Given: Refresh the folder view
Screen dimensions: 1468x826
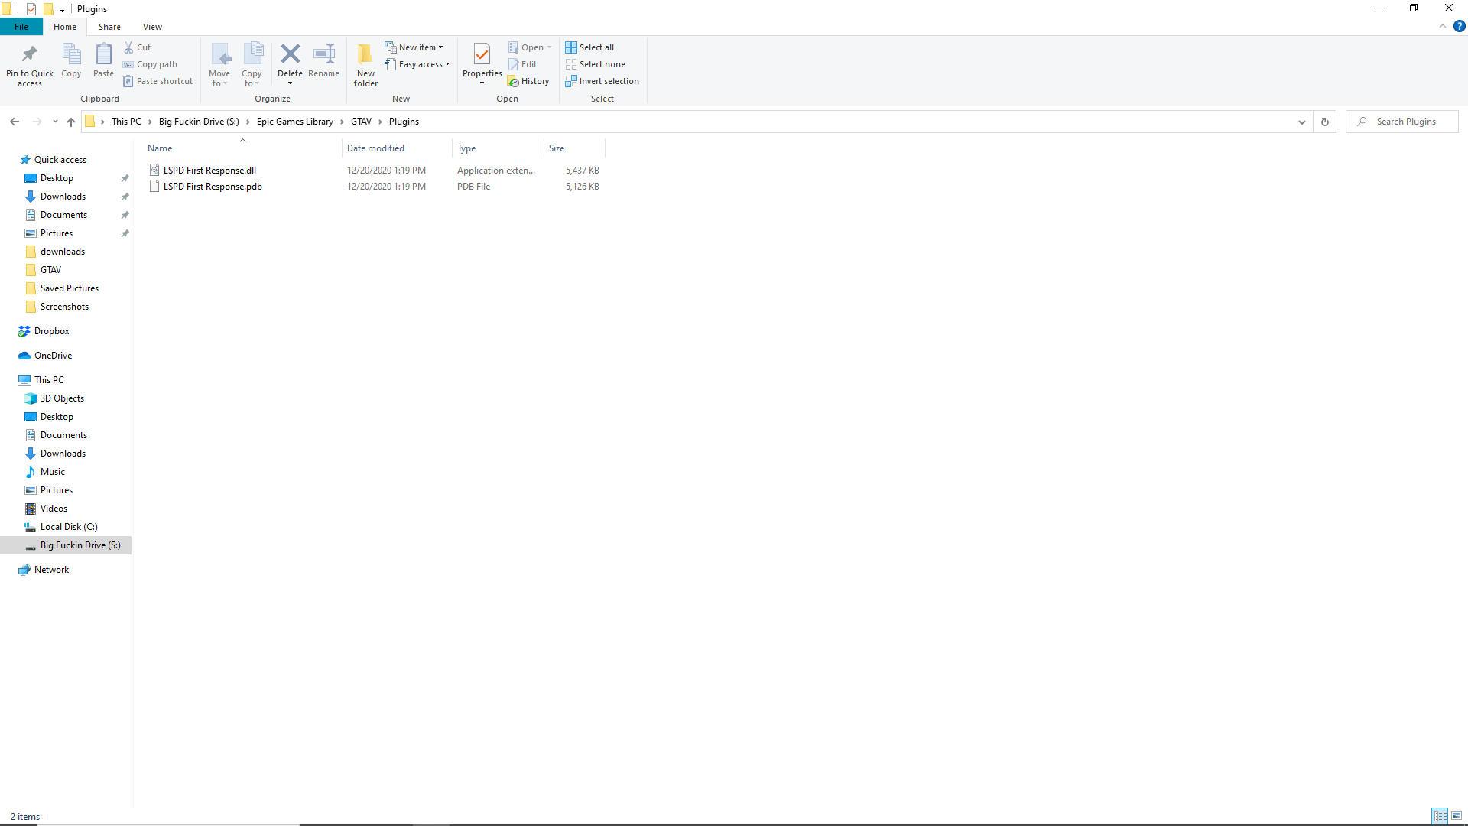Looking at the screenshot, I should tap(1325, 122).
